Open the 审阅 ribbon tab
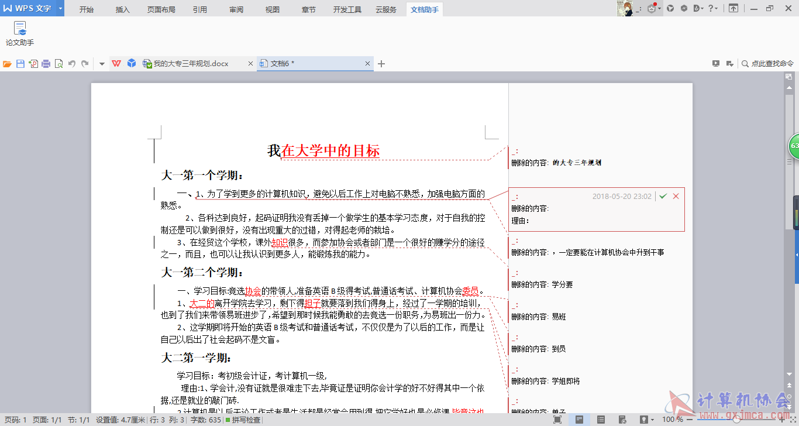 coord(236,9)
